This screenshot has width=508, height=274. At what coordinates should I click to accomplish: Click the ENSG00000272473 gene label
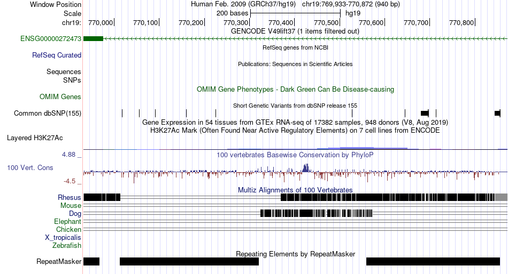click(x=51, y=39)
